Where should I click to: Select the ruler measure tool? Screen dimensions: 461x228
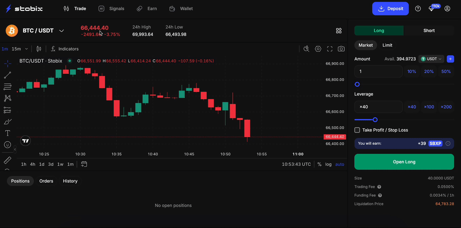(8, 160)
